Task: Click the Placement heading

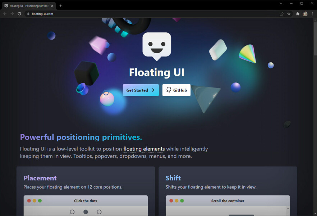Action: (x=40, y=178)
